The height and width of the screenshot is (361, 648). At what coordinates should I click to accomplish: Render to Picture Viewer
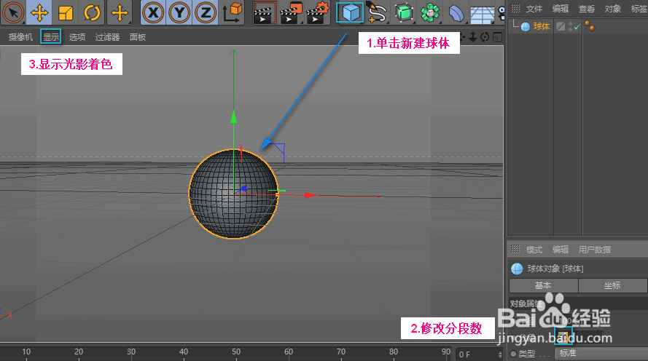coord(292,12)
